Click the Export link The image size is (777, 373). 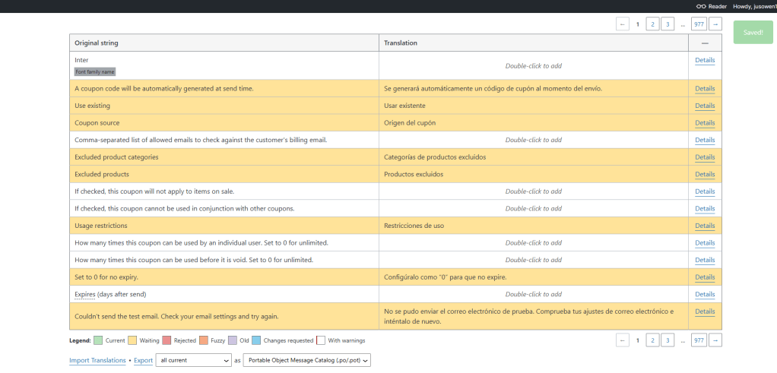pyautogui.click(x=143, y=361)
